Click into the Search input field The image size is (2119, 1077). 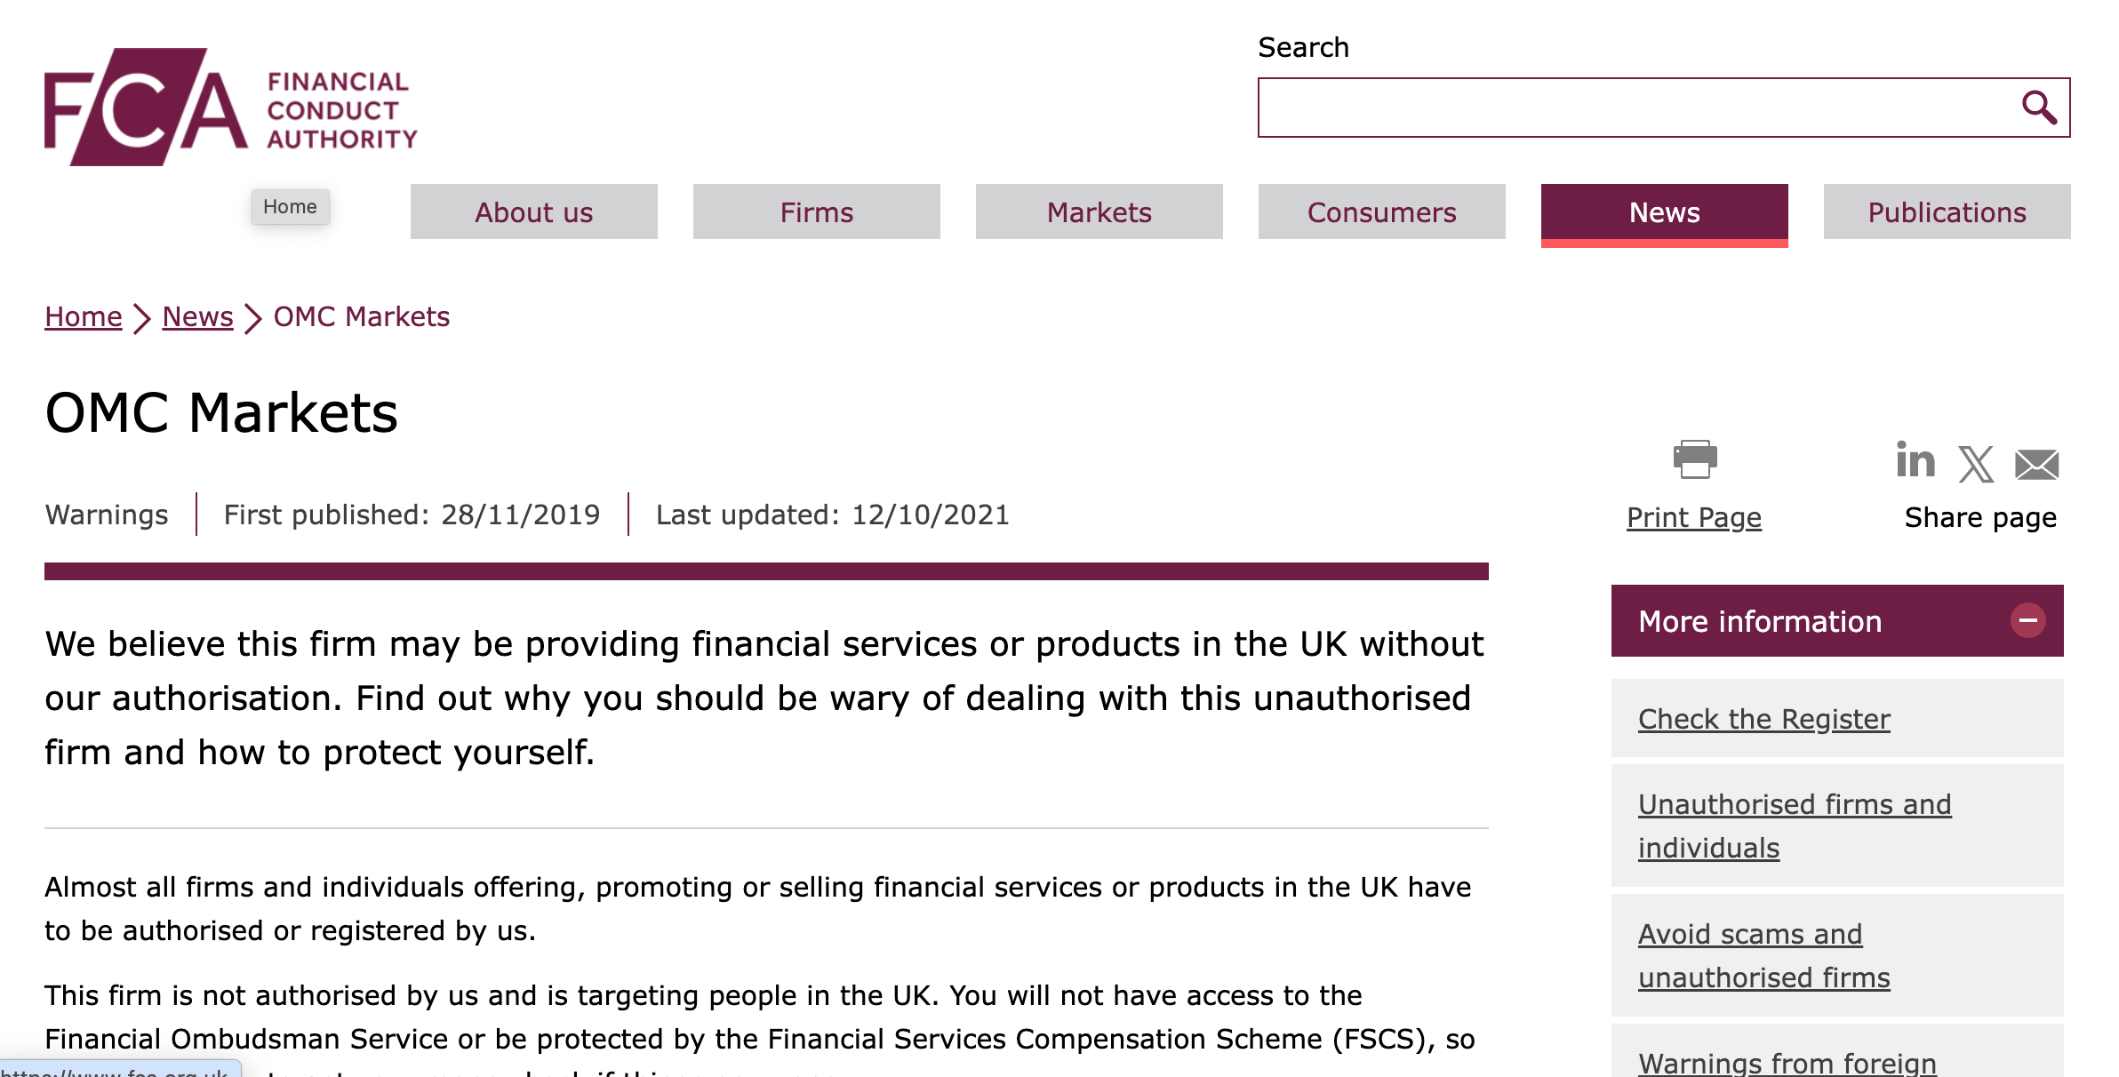1635,108
